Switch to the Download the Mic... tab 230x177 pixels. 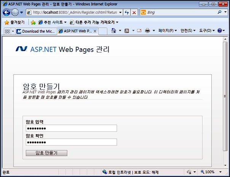[x=36, y=31]
